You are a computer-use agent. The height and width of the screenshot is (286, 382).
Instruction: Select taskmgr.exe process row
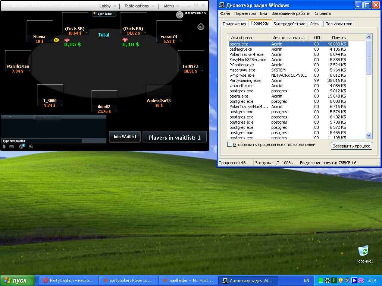pos(288,49)
